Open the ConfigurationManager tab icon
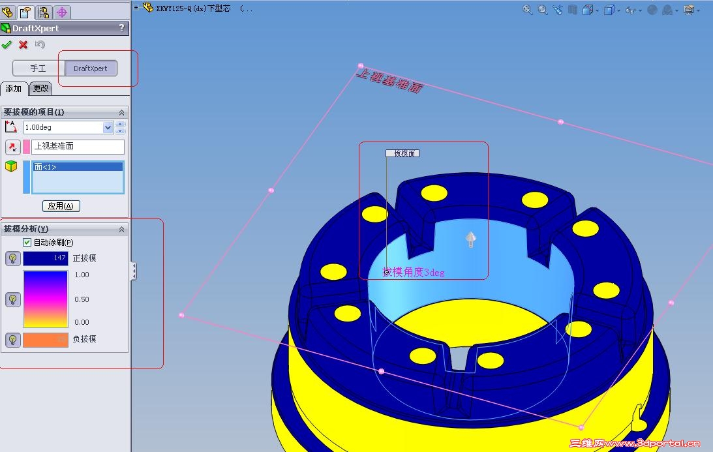713x452 pixels. 44,12
